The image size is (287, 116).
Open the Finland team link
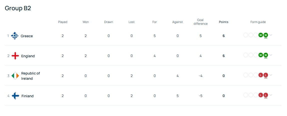[x=27, y=96]
